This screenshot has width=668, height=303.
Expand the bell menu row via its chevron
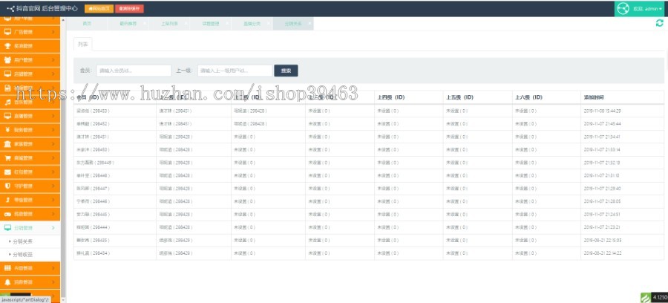[53, 282]
